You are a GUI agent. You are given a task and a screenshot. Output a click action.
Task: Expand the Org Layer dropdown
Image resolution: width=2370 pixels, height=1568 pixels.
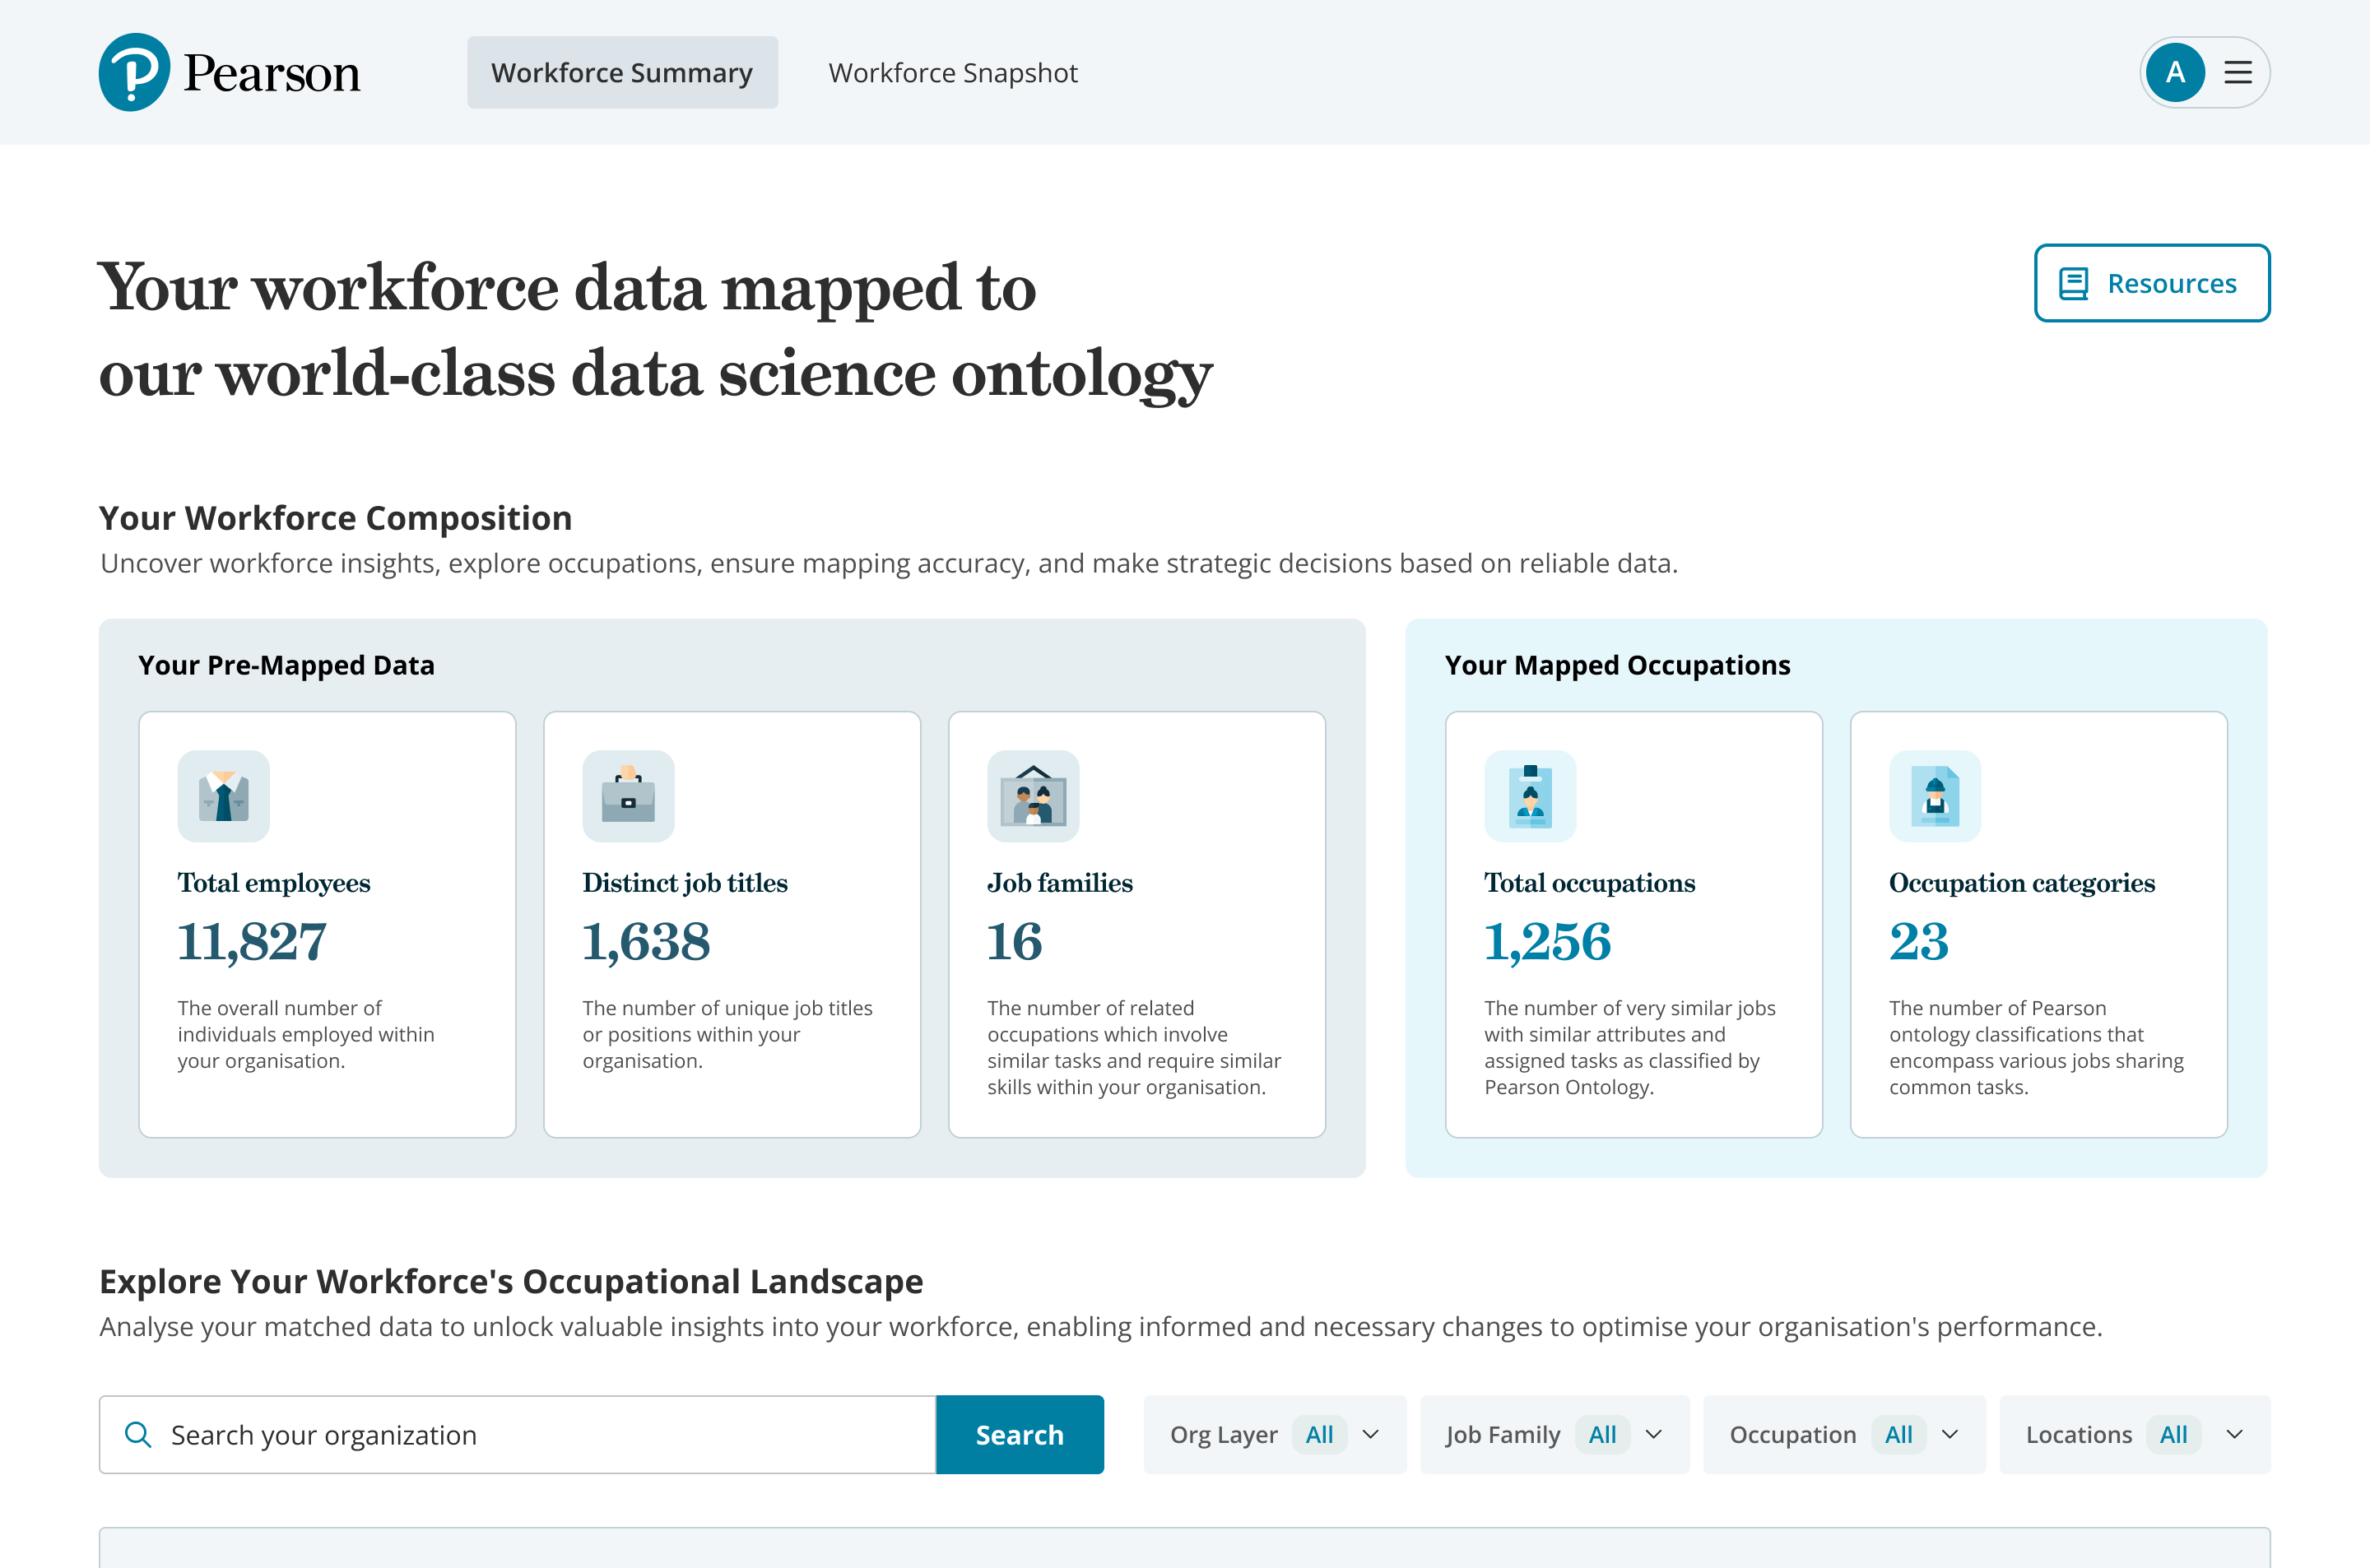(1274, 1434)
